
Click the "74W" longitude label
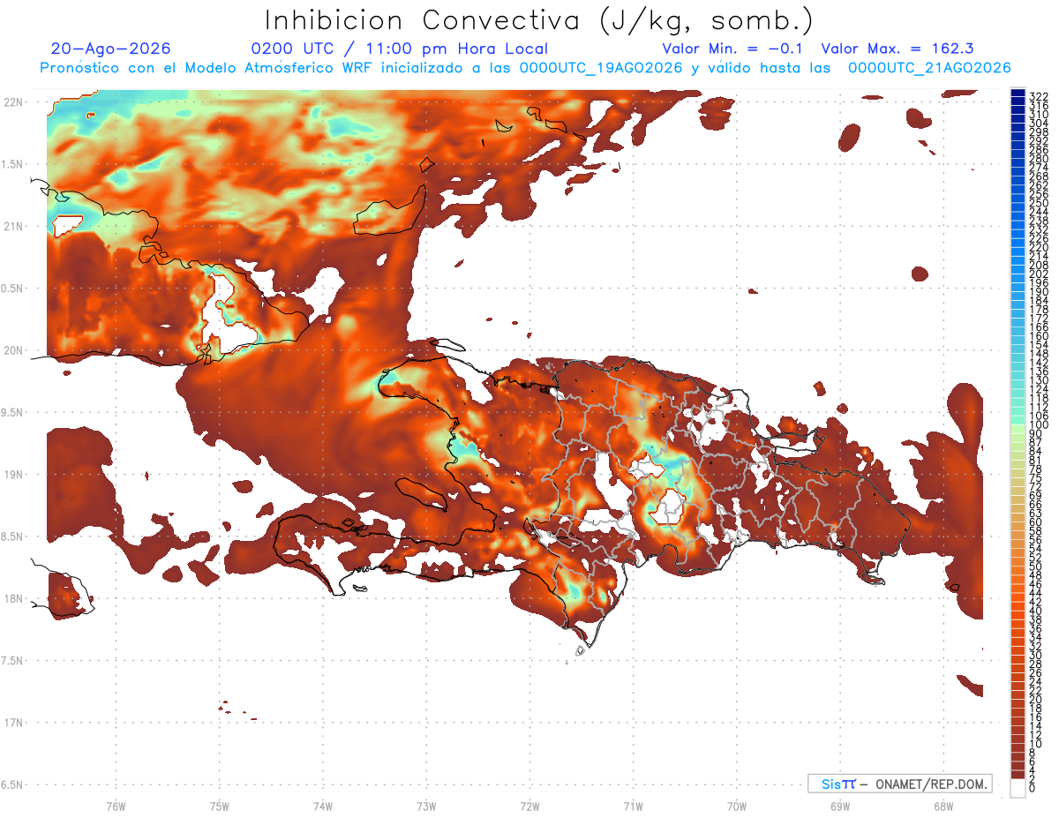[x=322, y=806]
